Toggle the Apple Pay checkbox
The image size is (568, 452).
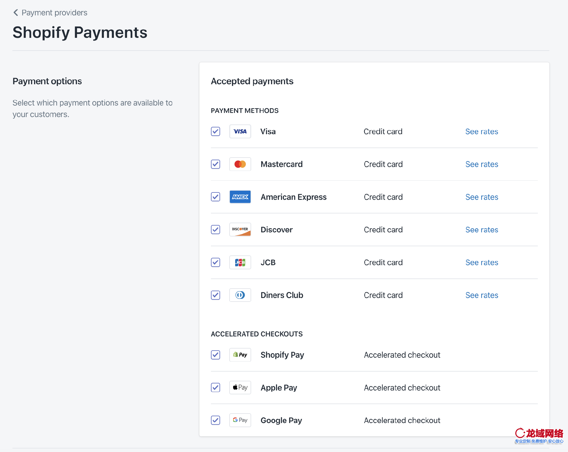[215, 388]
